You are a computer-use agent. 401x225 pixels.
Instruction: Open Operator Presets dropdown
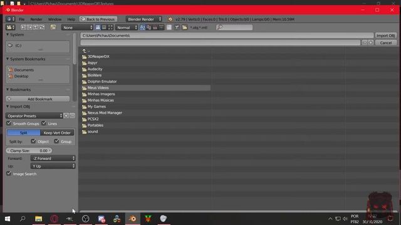pos(34,116)
